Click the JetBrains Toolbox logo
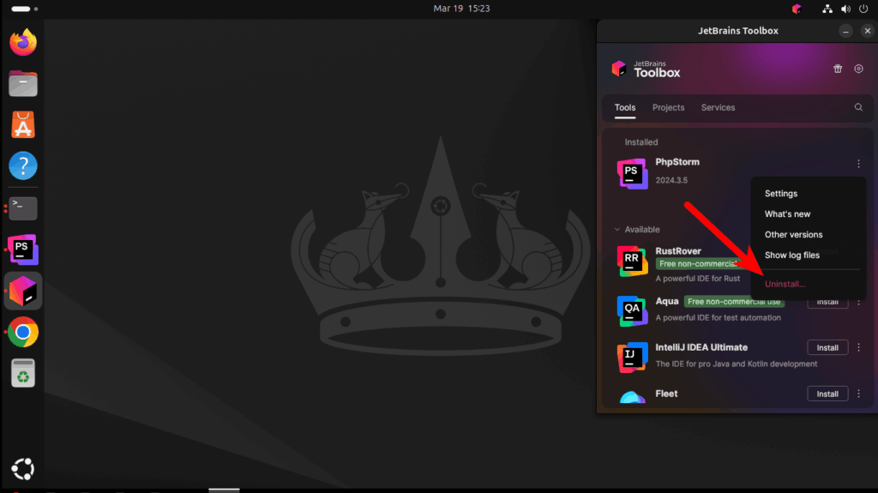Image resolution: width=878 pixels, height=493 pixels. (x=646, y=69)
